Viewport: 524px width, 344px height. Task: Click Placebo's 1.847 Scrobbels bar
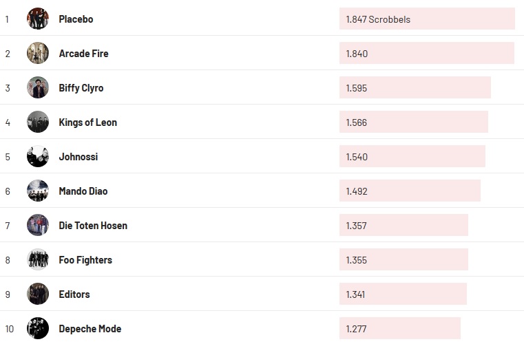(x=427, y=19)
